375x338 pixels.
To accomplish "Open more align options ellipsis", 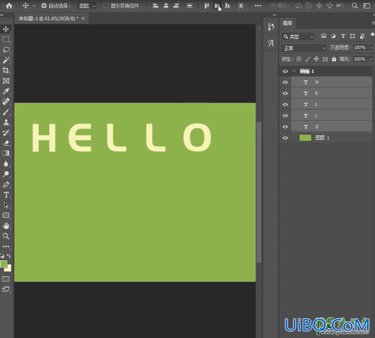I will pyautogui.click(x=258, y=5).
